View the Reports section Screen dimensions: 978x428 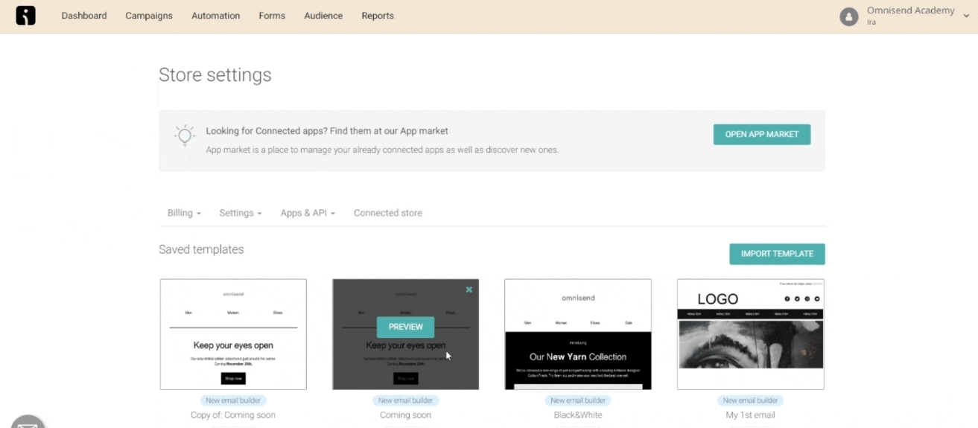378,16
